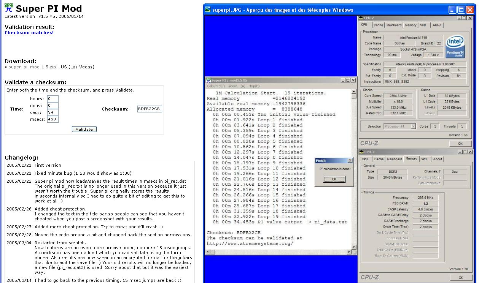The width and height of the screenshot is (479, 283).
Task: Click OK button in lower CPU-Z window
Action: [460, 278]
